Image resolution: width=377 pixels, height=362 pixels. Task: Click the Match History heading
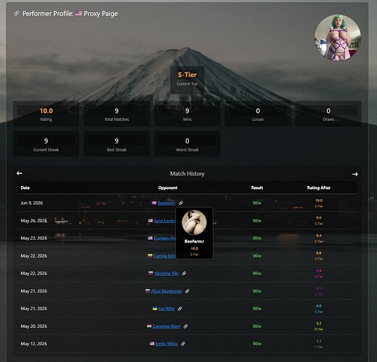click(x=187, y=174)
